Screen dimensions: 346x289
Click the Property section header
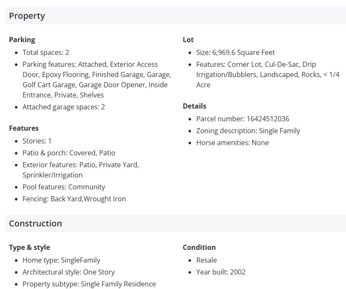click(27, 16)
